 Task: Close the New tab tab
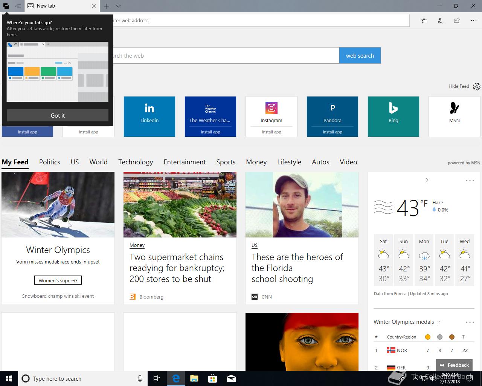tap(94, 6)
